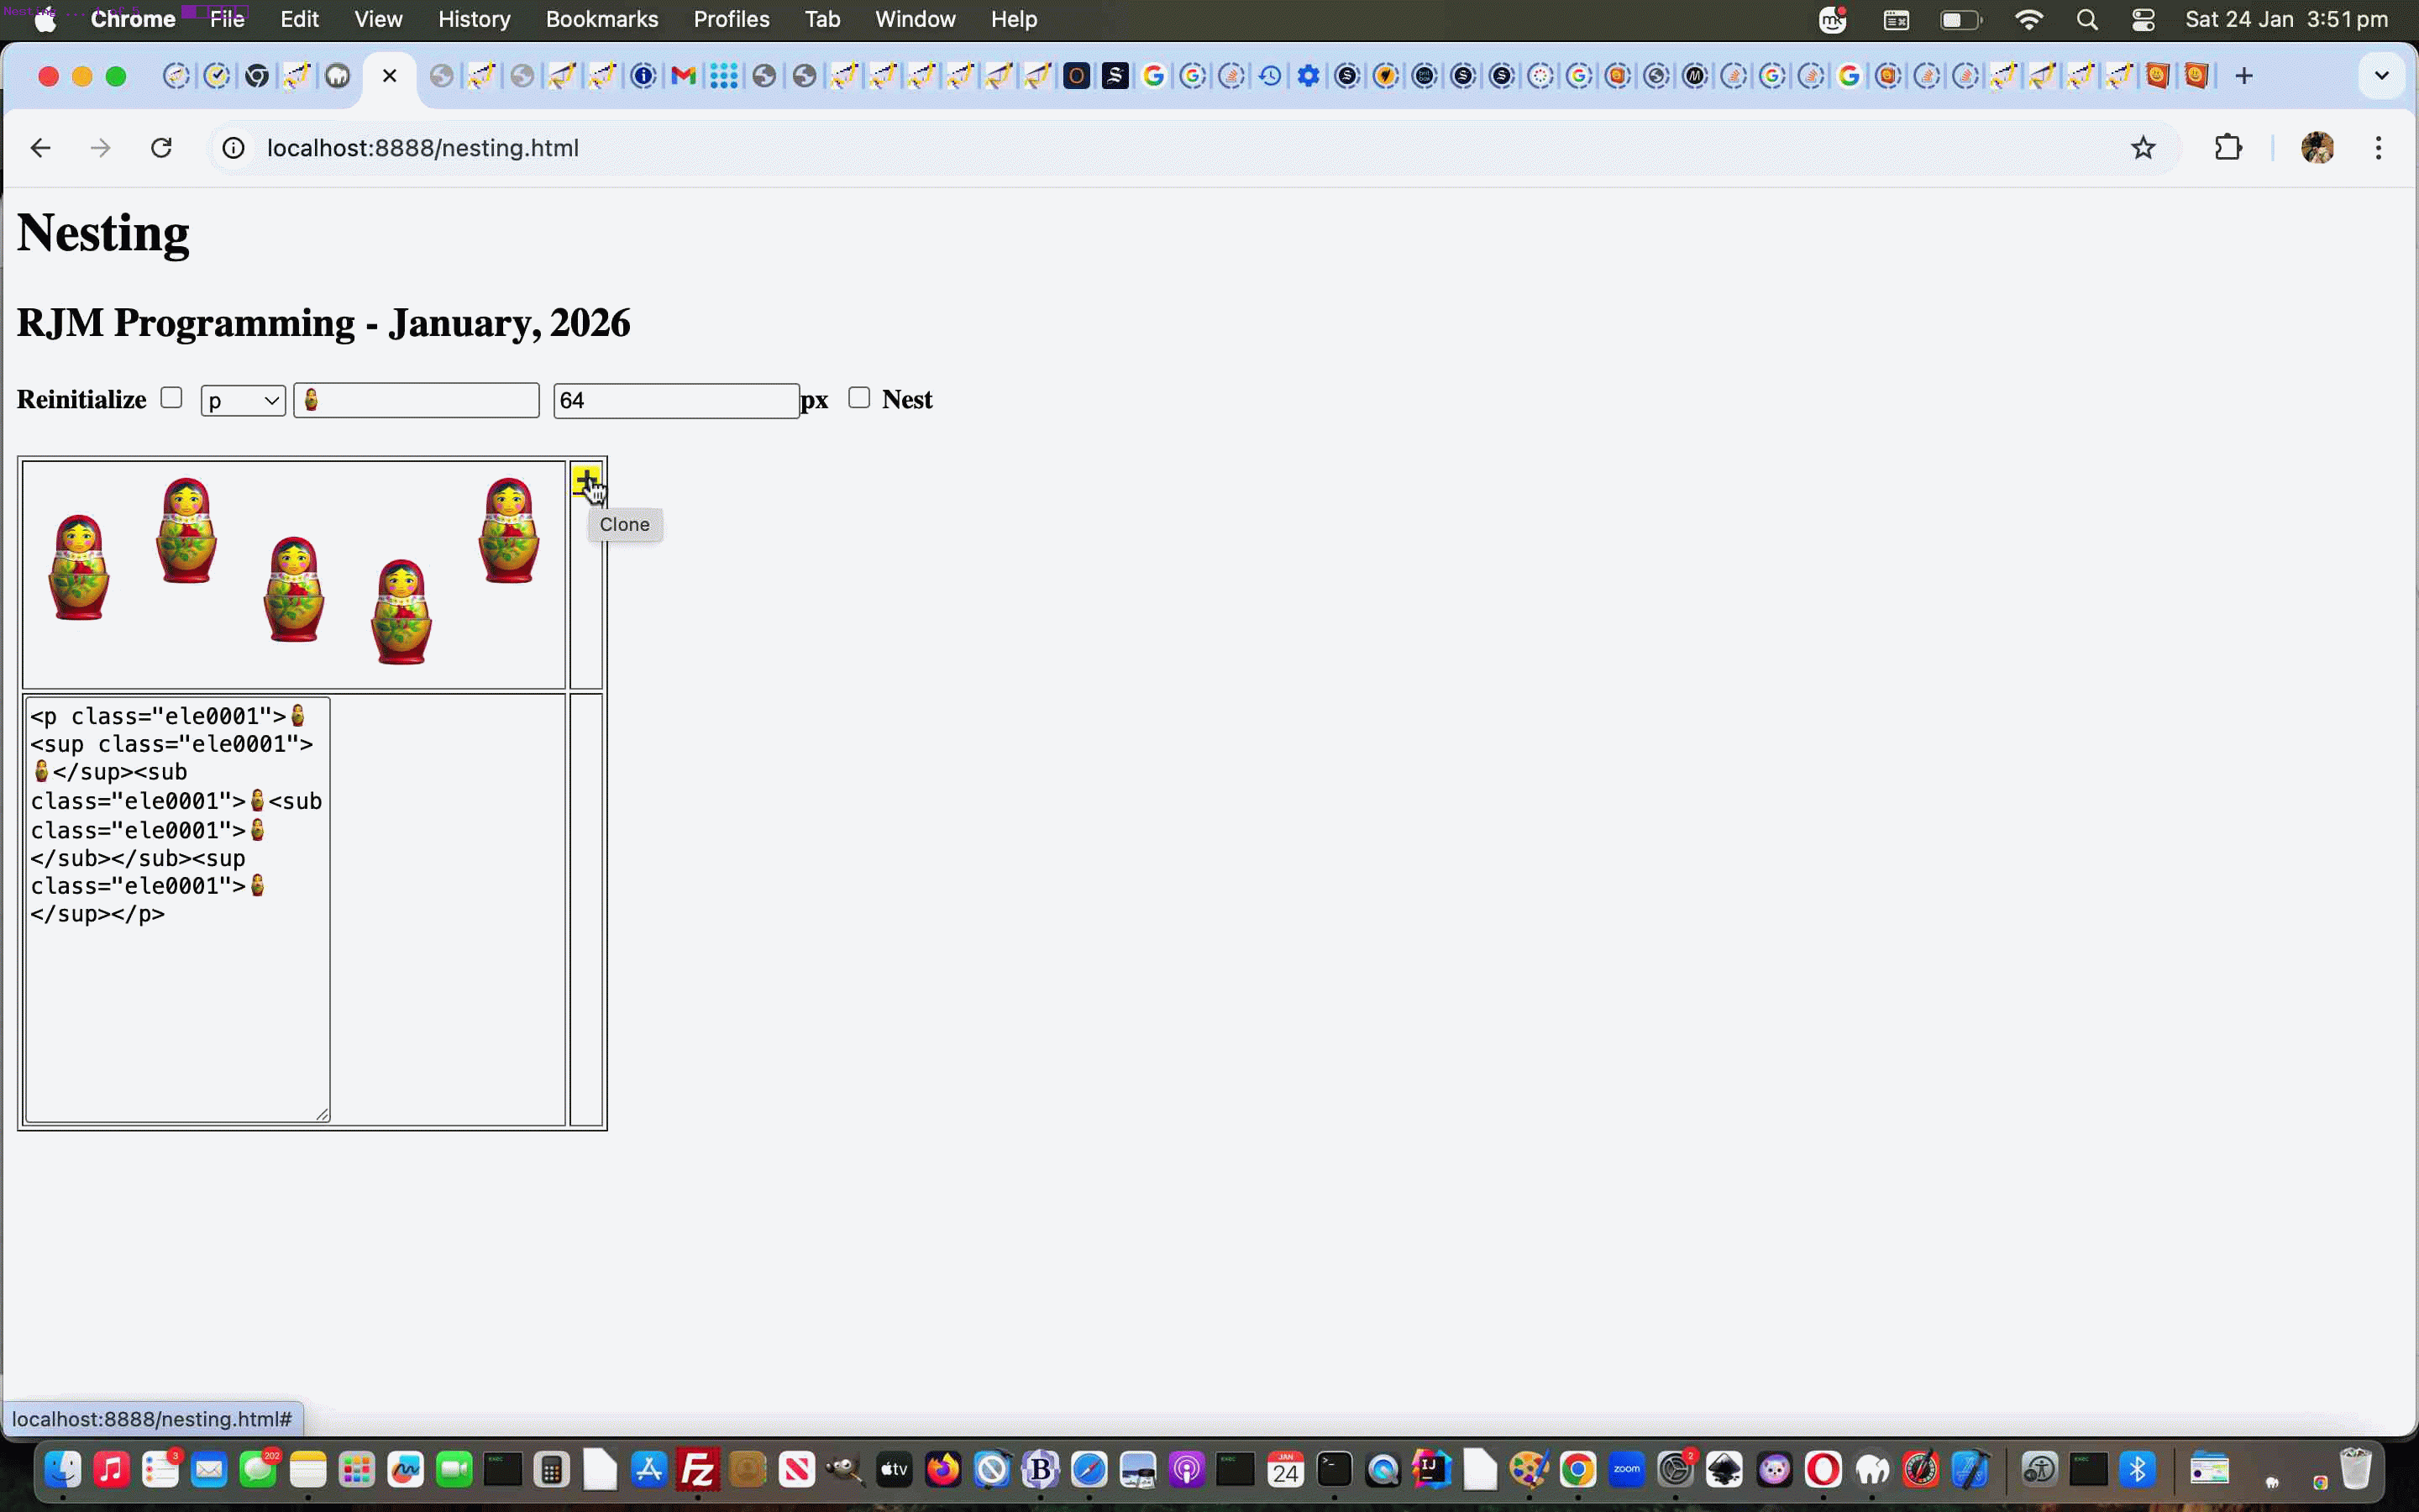Reload the page with refresh icon

tap(161, 148)
